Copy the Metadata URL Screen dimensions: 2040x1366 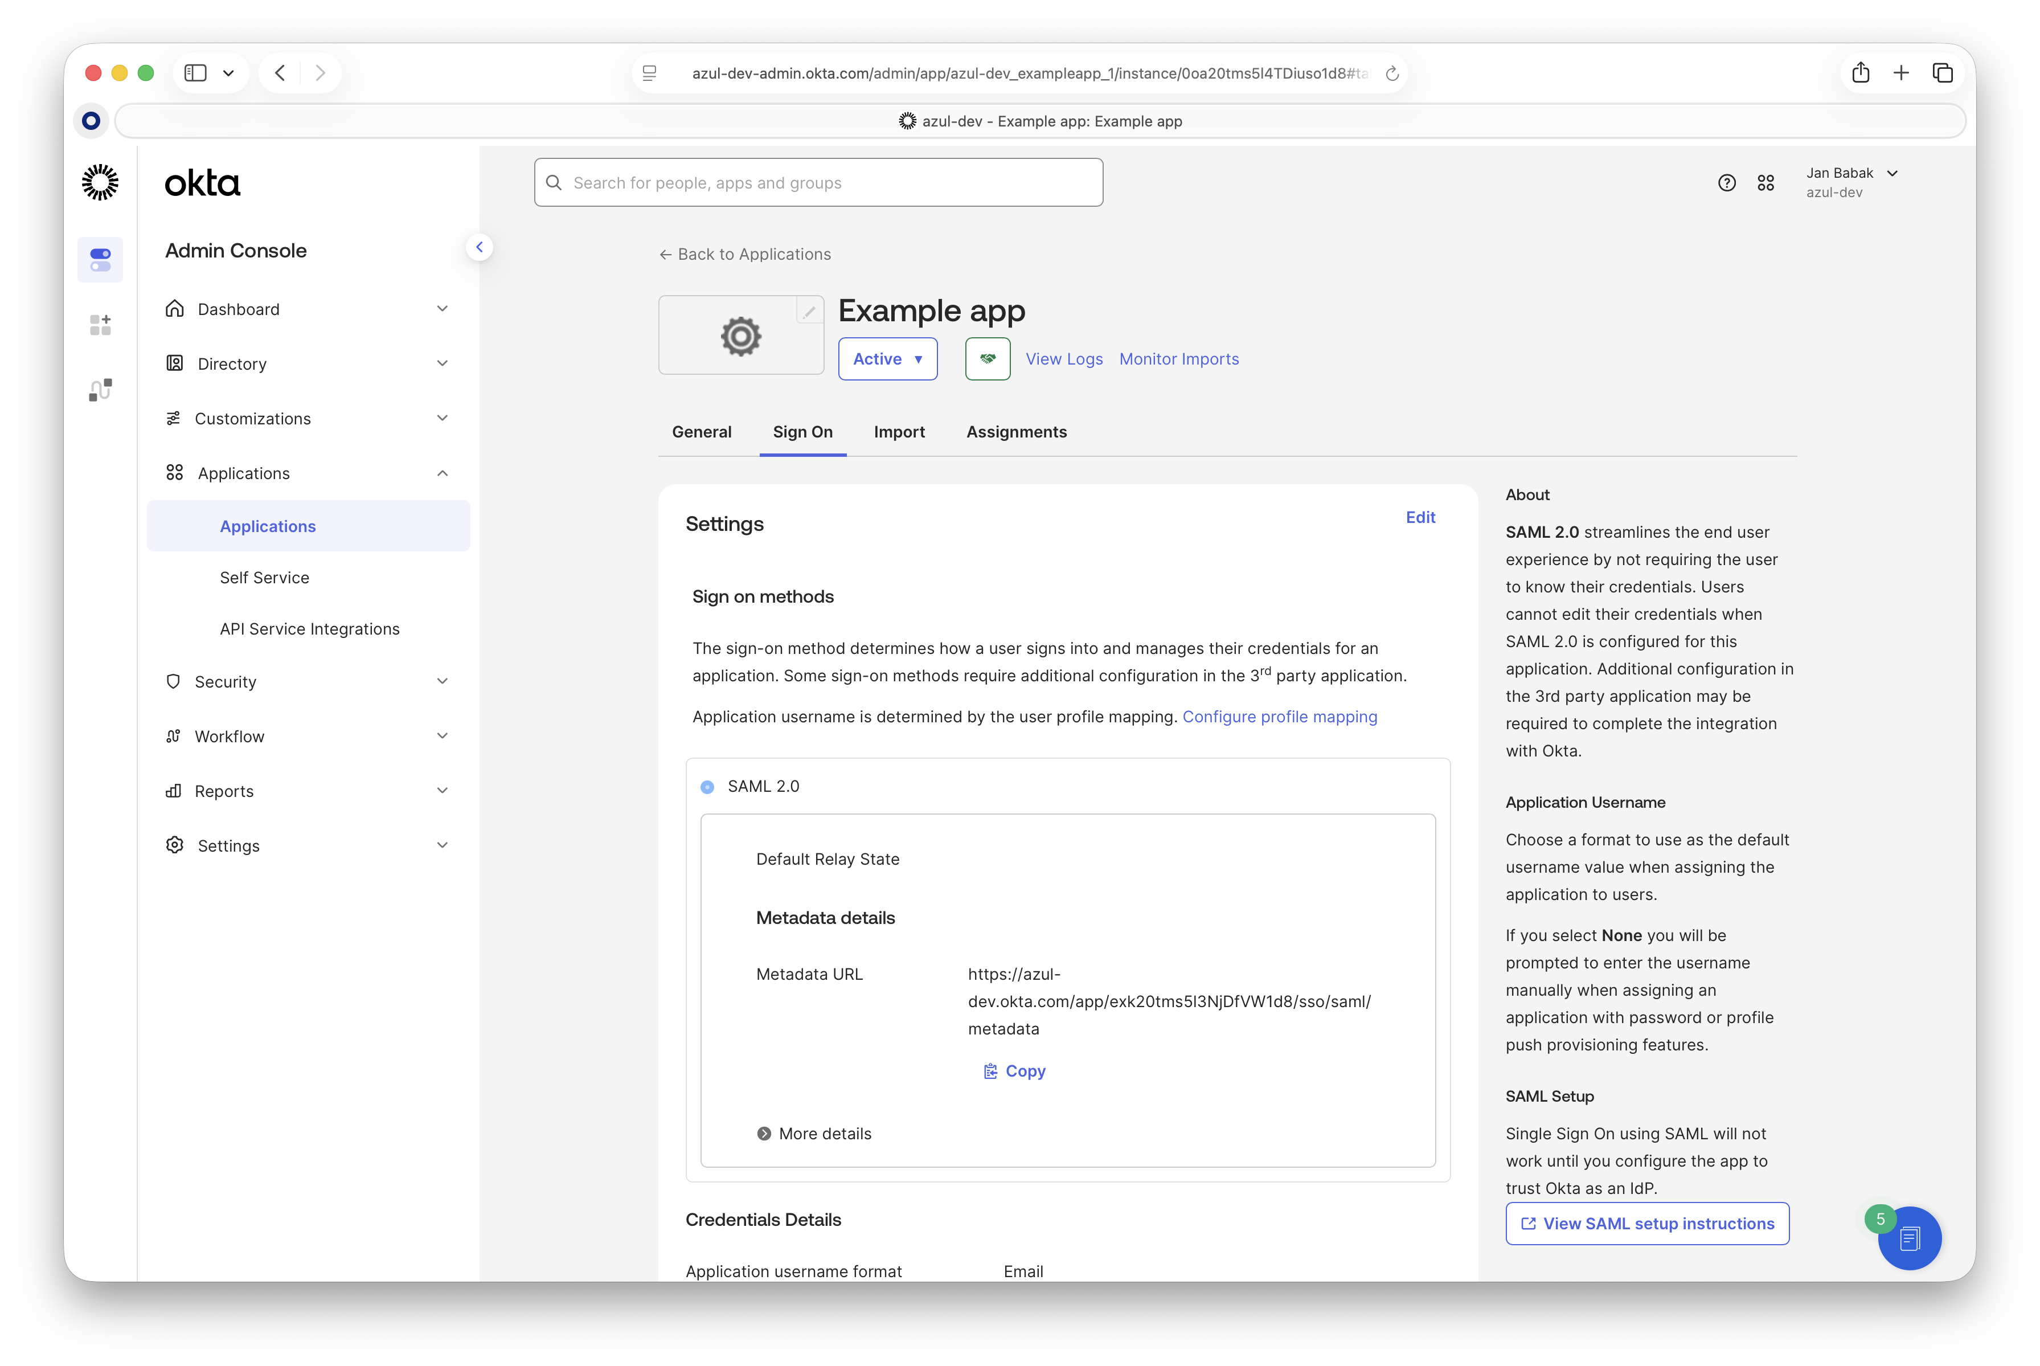click(1015, 1071)
